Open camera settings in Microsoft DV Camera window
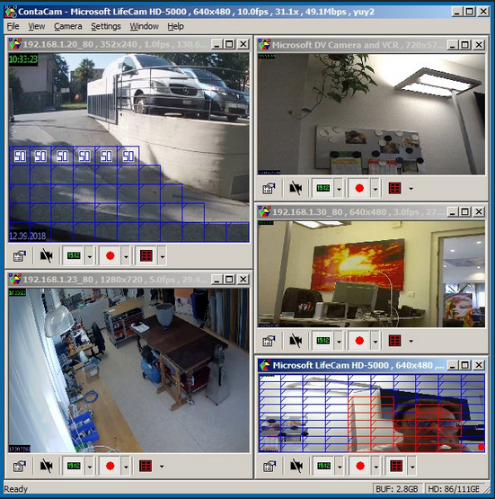Screen dimensions: 495x499 click(x=269, y=189)
